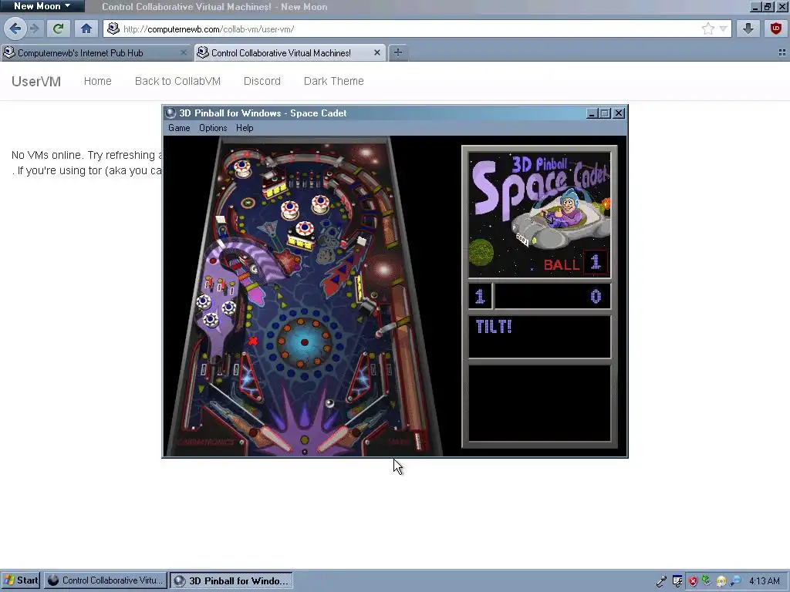Expand the address bar history dropdown arrow
The image size is (790, 592).
tap(724, 29)
